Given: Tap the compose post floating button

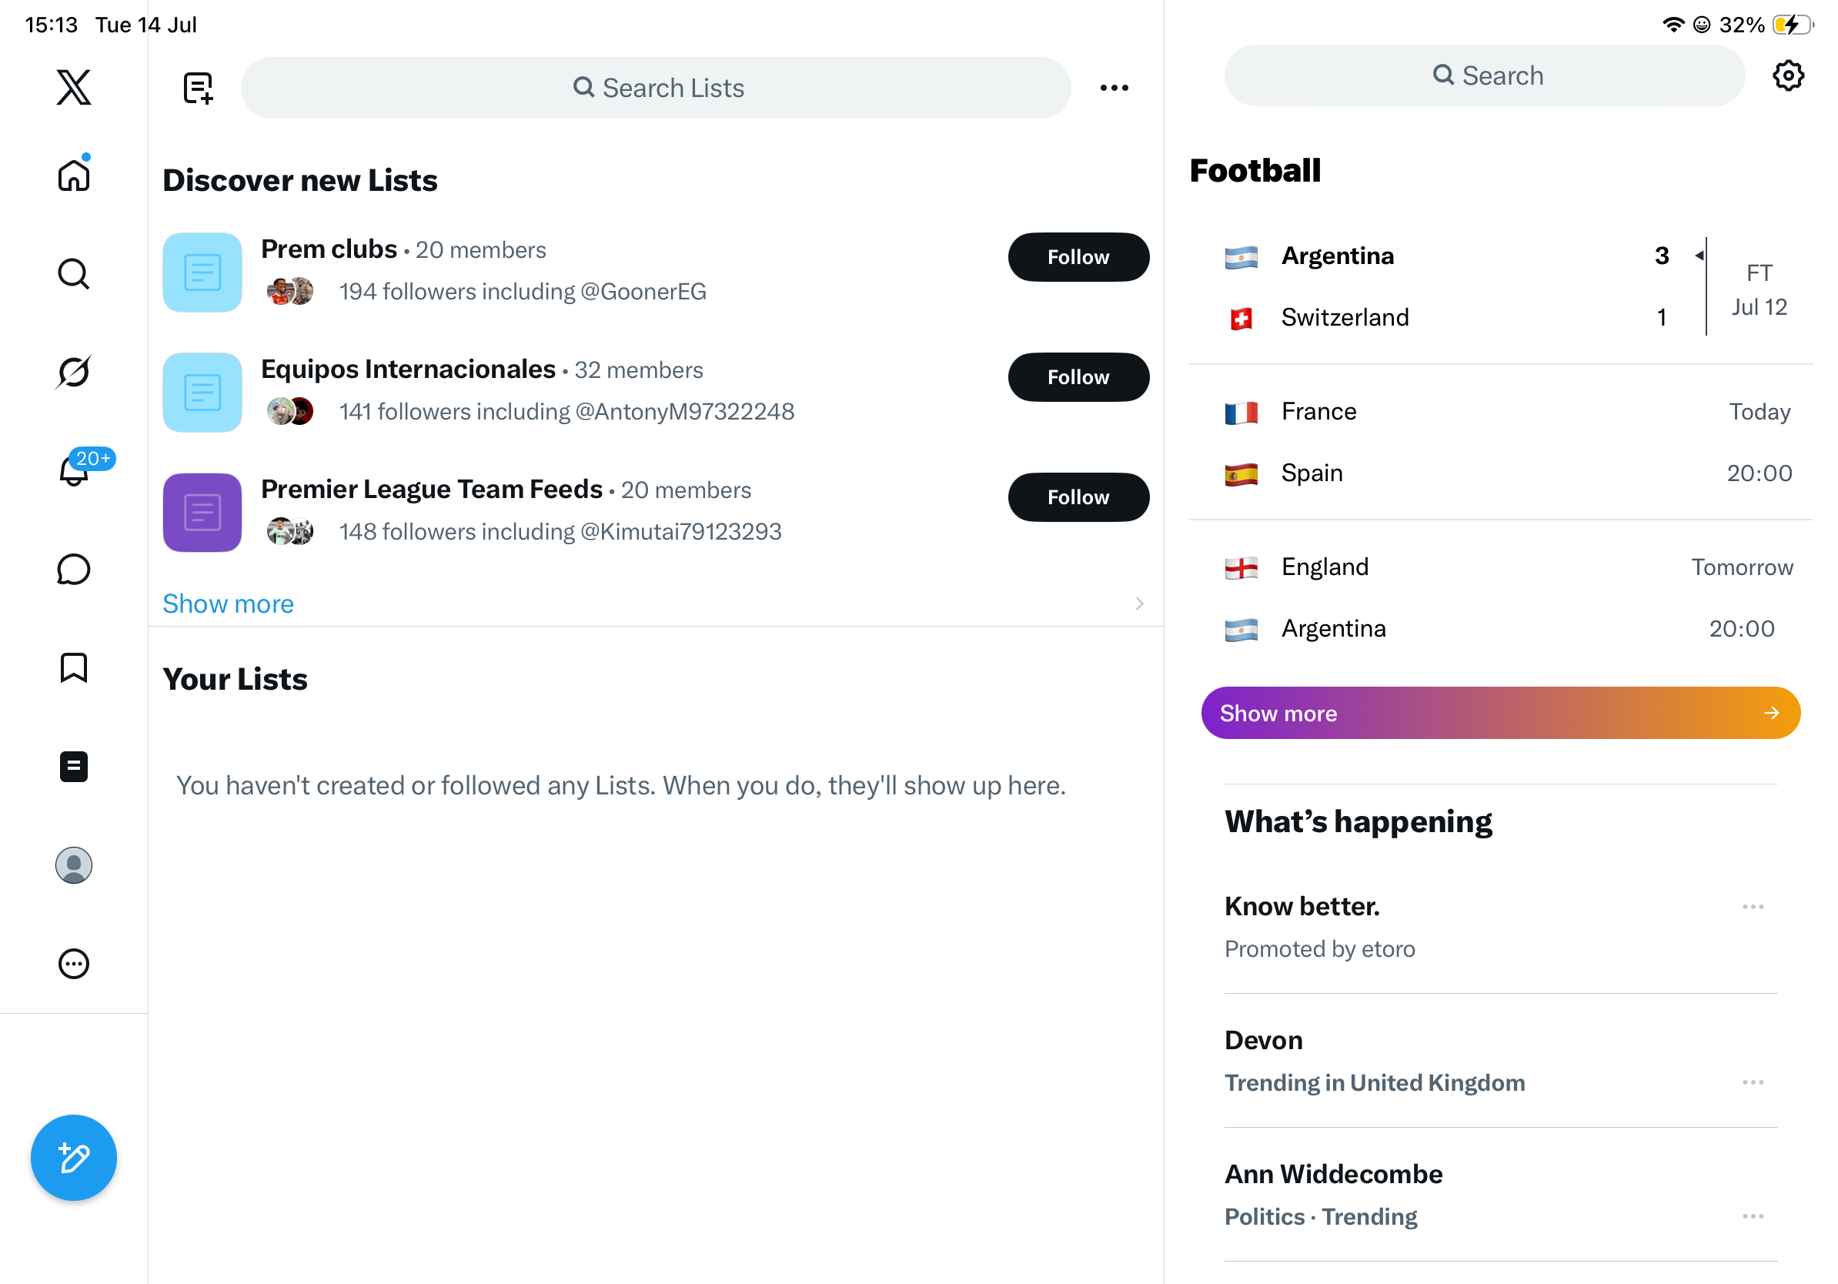Looking at the screenshot, I should [74, 1159].
